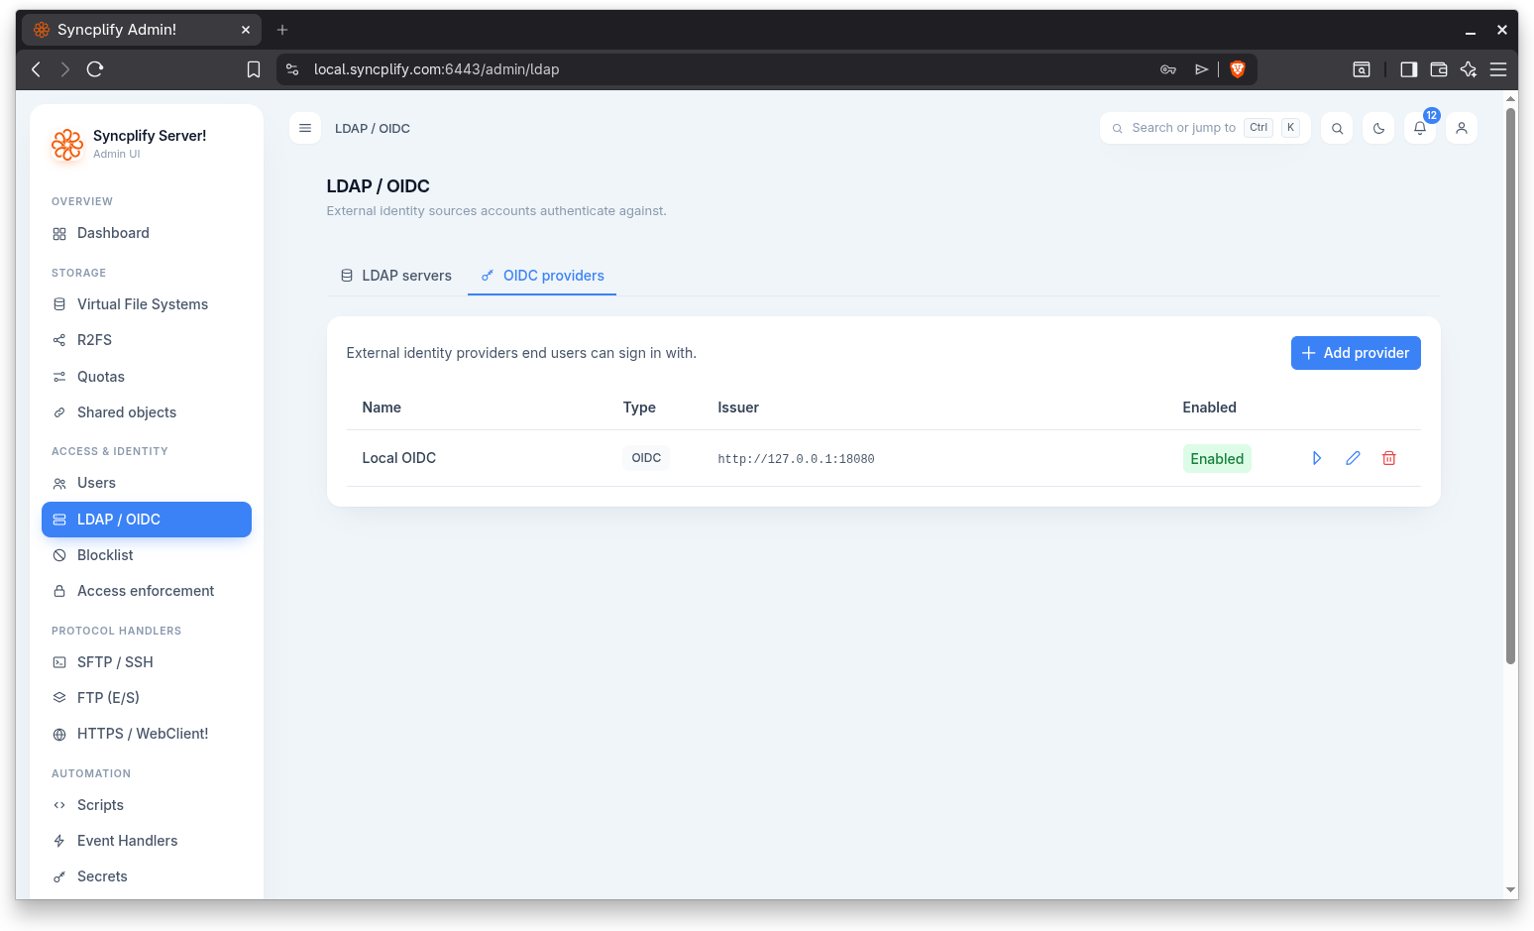
Task: Open Shared objects in sidebar
Action: [147, 412]
